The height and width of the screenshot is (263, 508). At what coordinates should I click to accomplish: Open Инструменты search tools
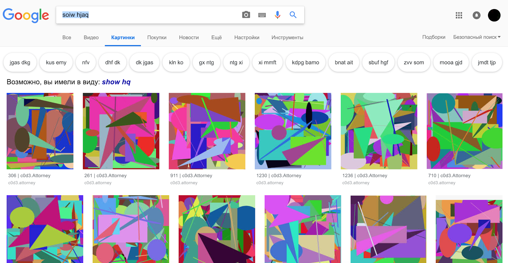(287, 38)
